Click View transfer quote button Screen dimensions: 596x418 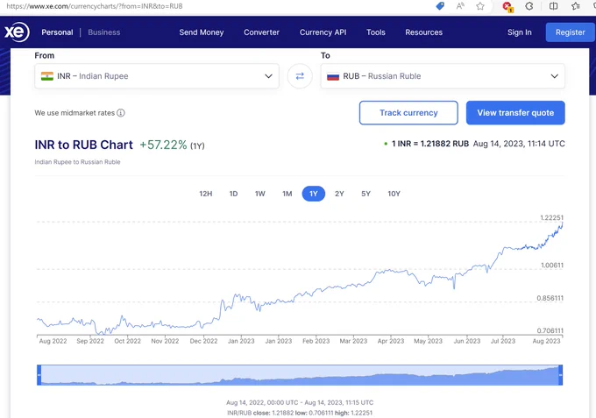[x=515, y=113]
